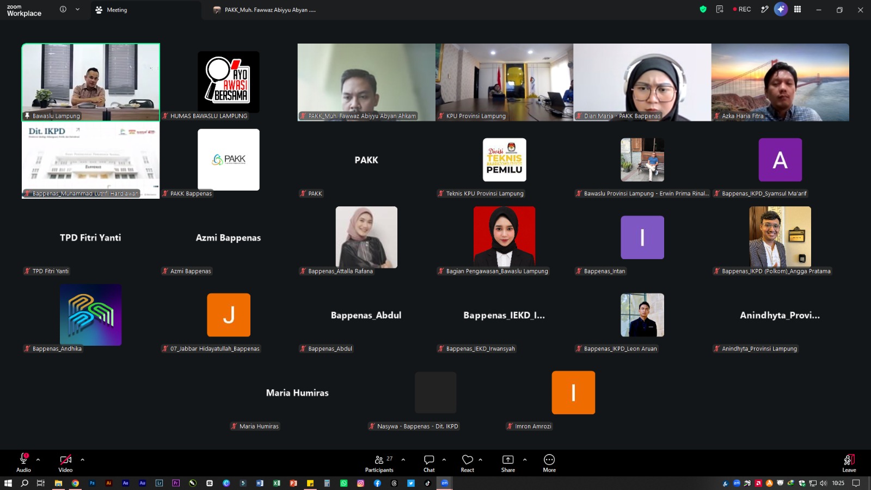Expand video options caret beside Video
Viewport: 871px width, 490px height.
coord(82,460)
